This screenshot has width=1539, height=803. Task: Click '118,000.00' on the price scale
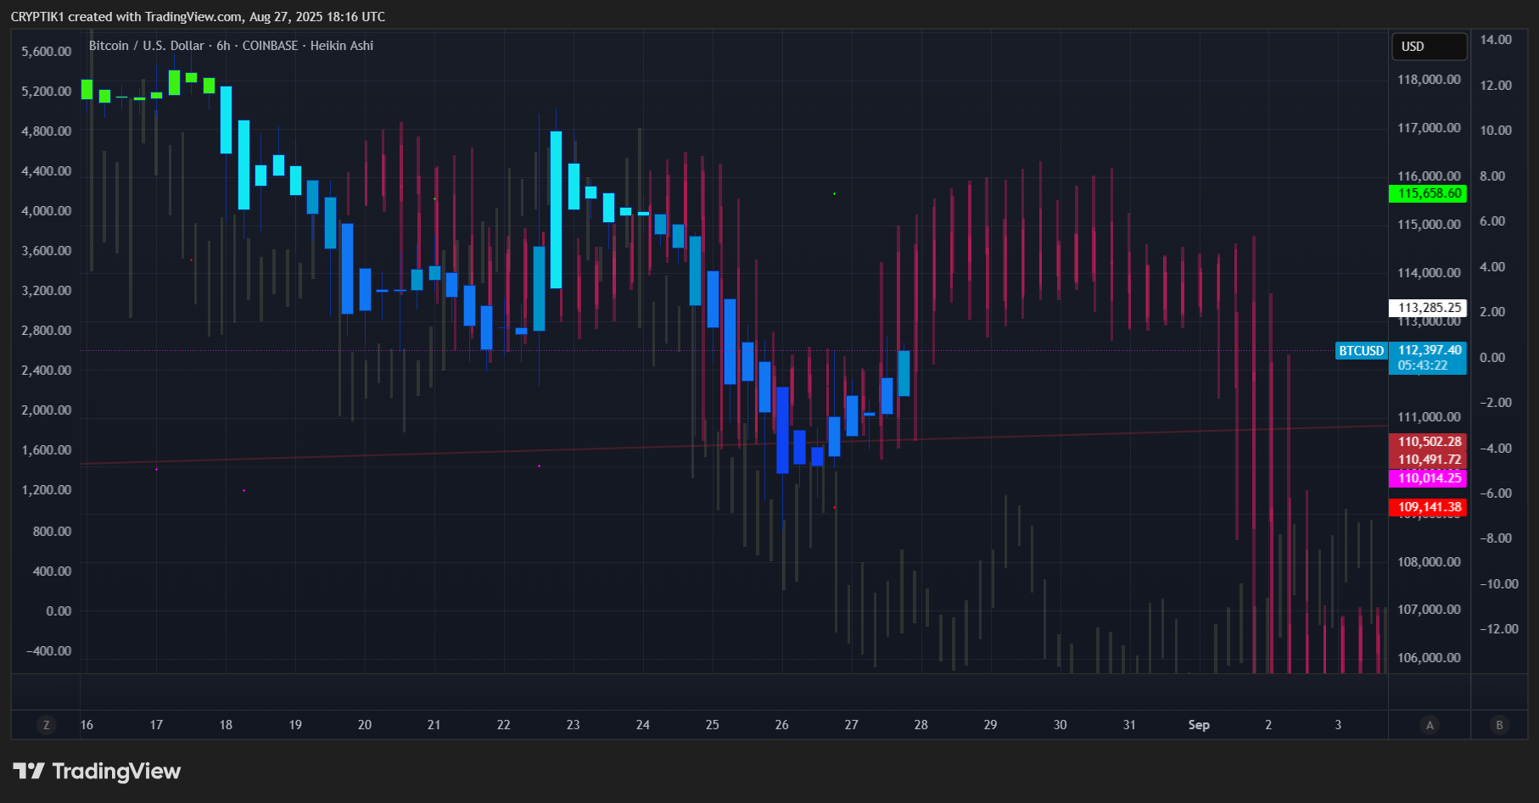[x=1430, y=80]
